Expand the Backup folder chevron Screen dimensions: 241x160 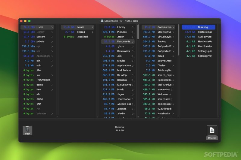pyautogui.click(x=173, y=42)
